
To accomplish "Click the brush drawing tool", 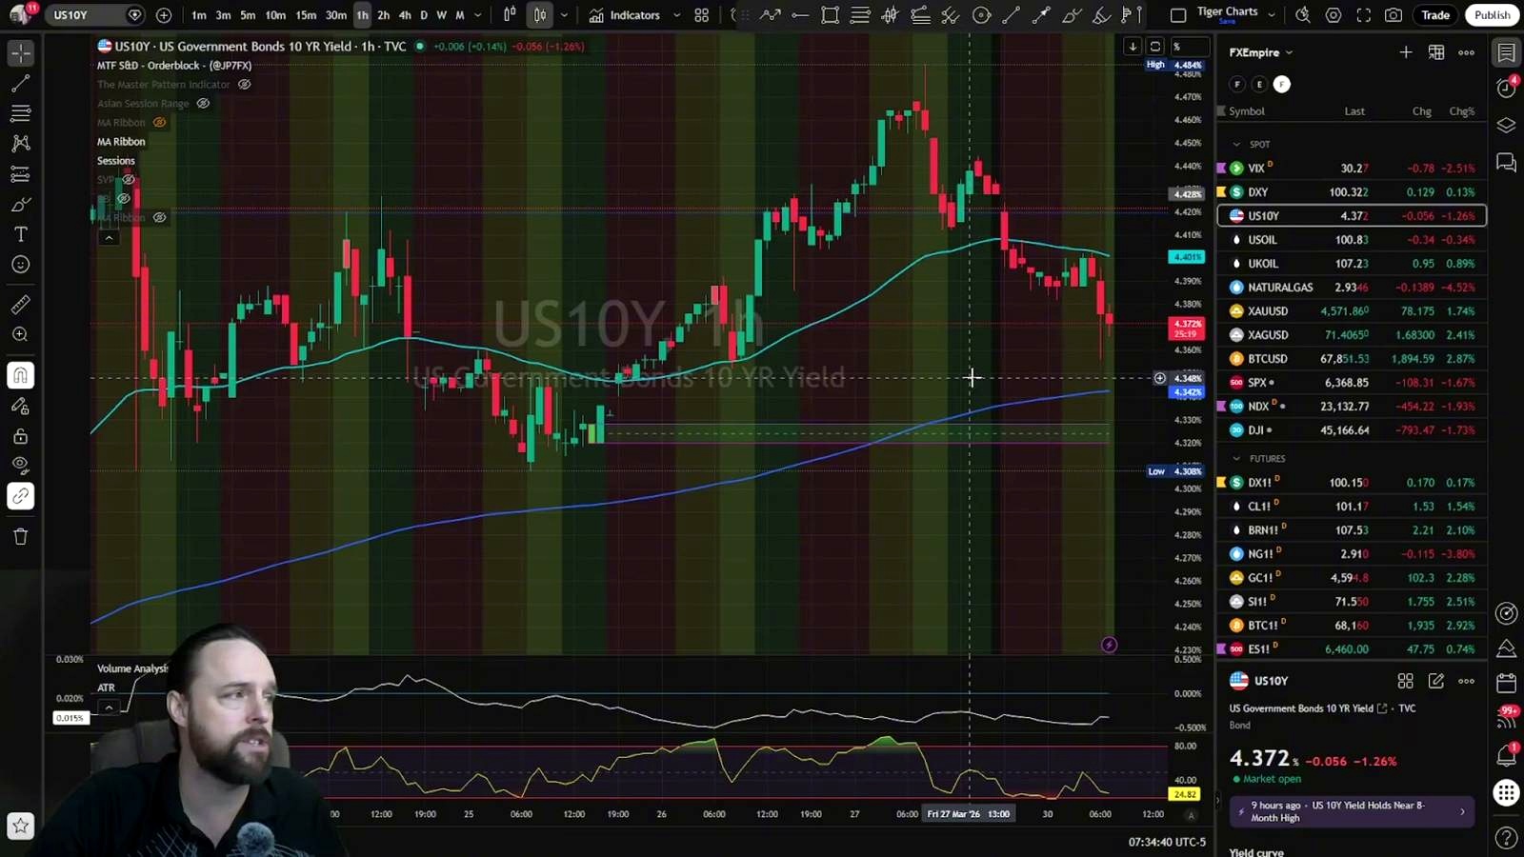I will click(20, 205).
